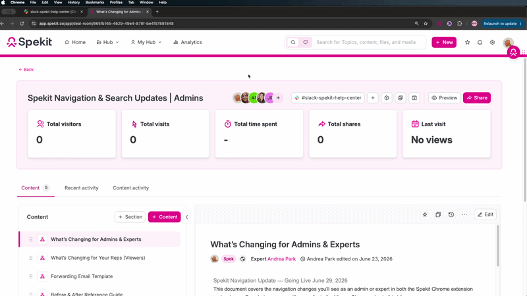The height and width of the screenshot is (296, 527).
Task: Click the layout icon beside Preview
Action: click(414, 98)
